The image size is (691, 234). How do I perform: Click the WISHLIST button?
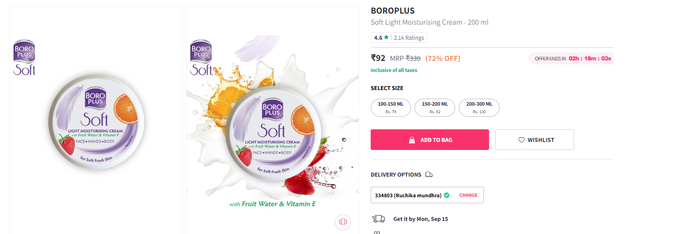534,140
